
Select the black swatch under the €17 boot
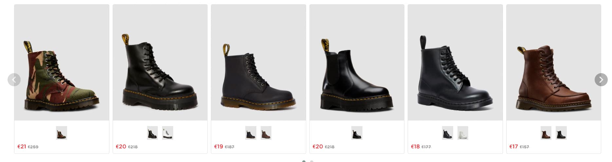561,133
